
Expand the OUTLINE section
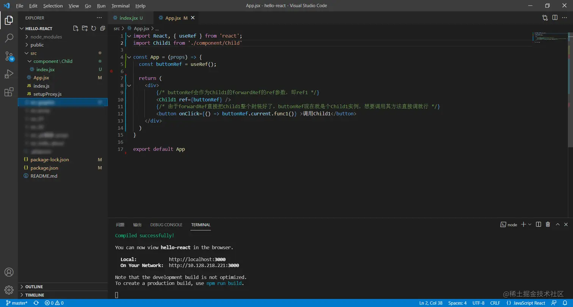pos(34,287)
